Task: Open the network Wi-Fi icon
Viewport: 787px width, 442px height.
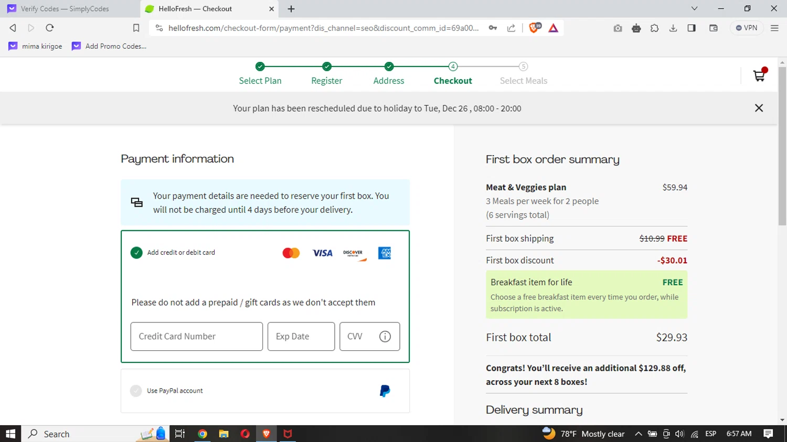Action: point(695,434)
